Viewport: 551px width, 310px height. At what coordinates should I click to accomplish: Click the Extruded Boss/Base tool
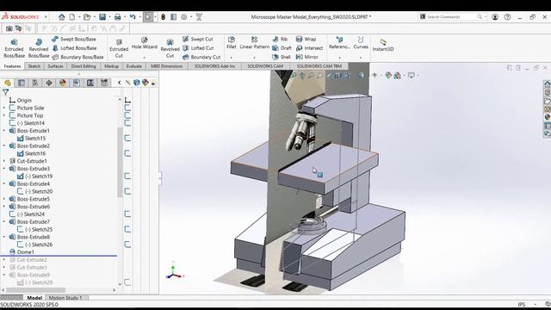14,48
